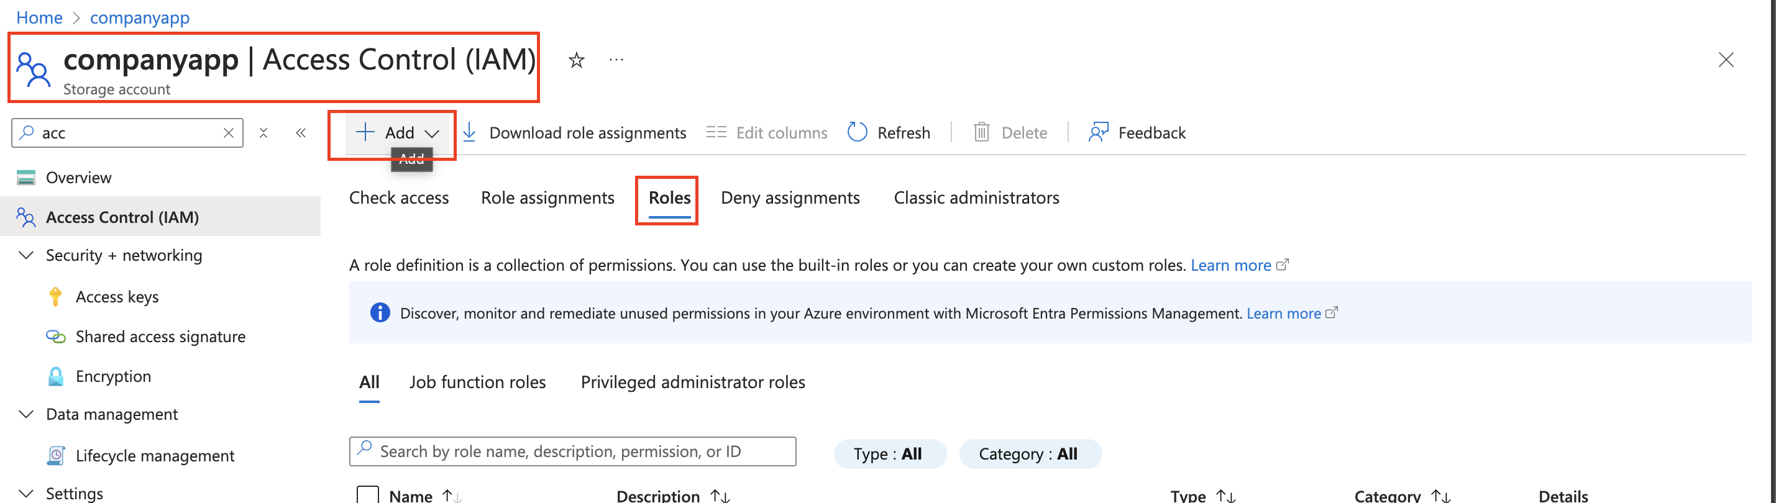
Task: Click the sidebar search field
Action: (x=127, y=133)
